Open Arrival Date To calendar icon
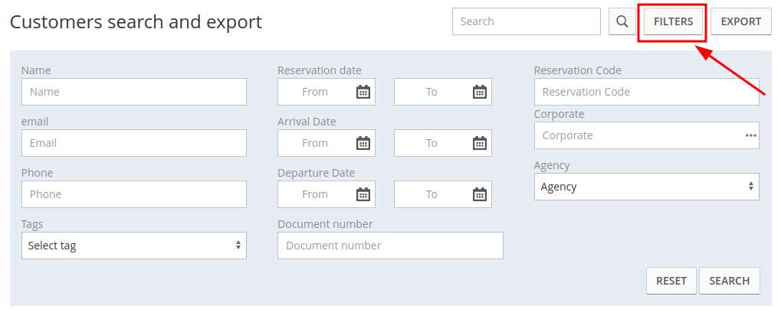Image resolution: width=781 pixels, height=319 pixels. [479, 143]
